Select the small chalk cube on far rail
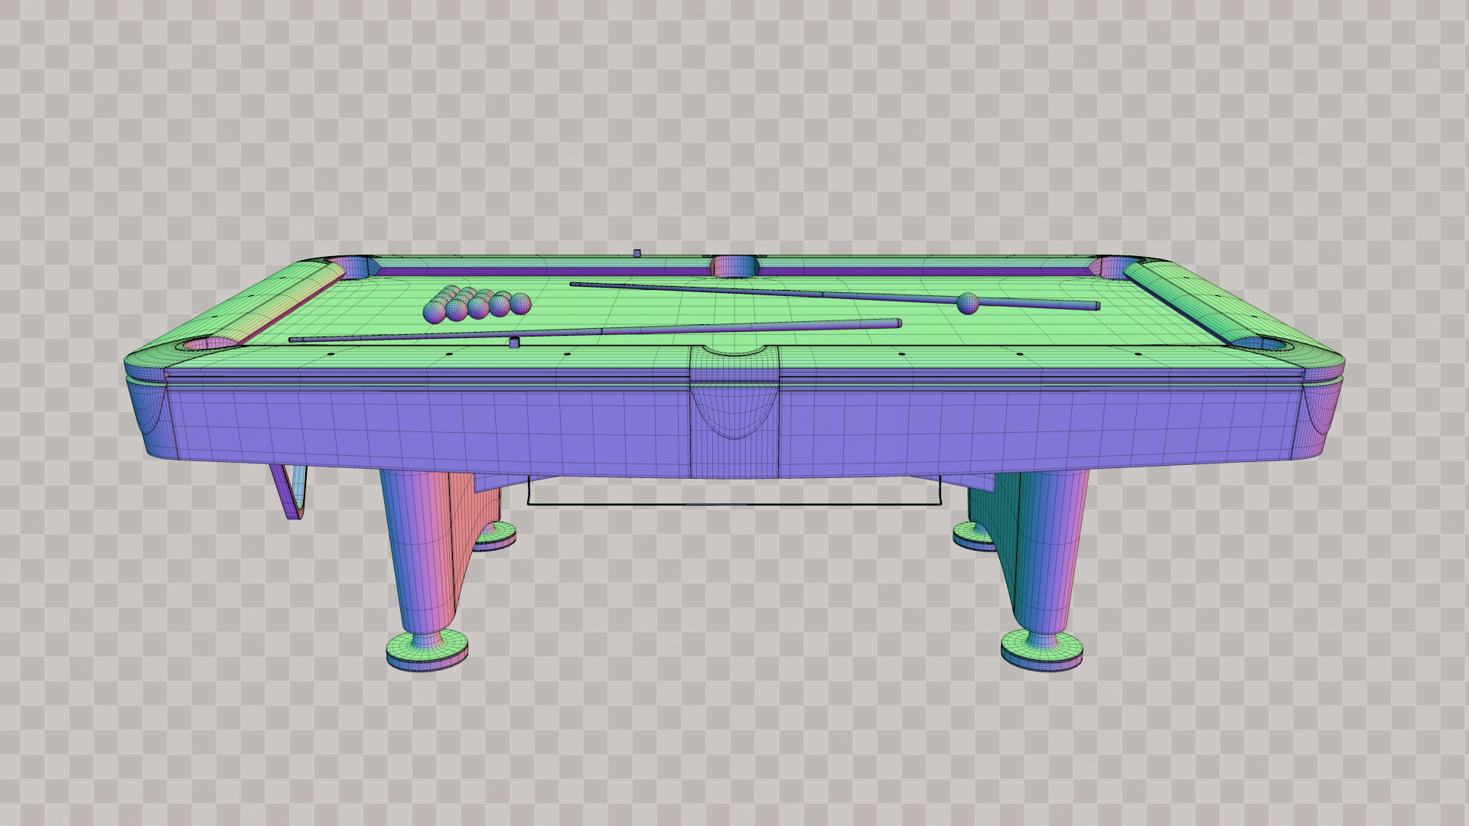Viewport: 1469px width, 826px height. tap(637, 253)
